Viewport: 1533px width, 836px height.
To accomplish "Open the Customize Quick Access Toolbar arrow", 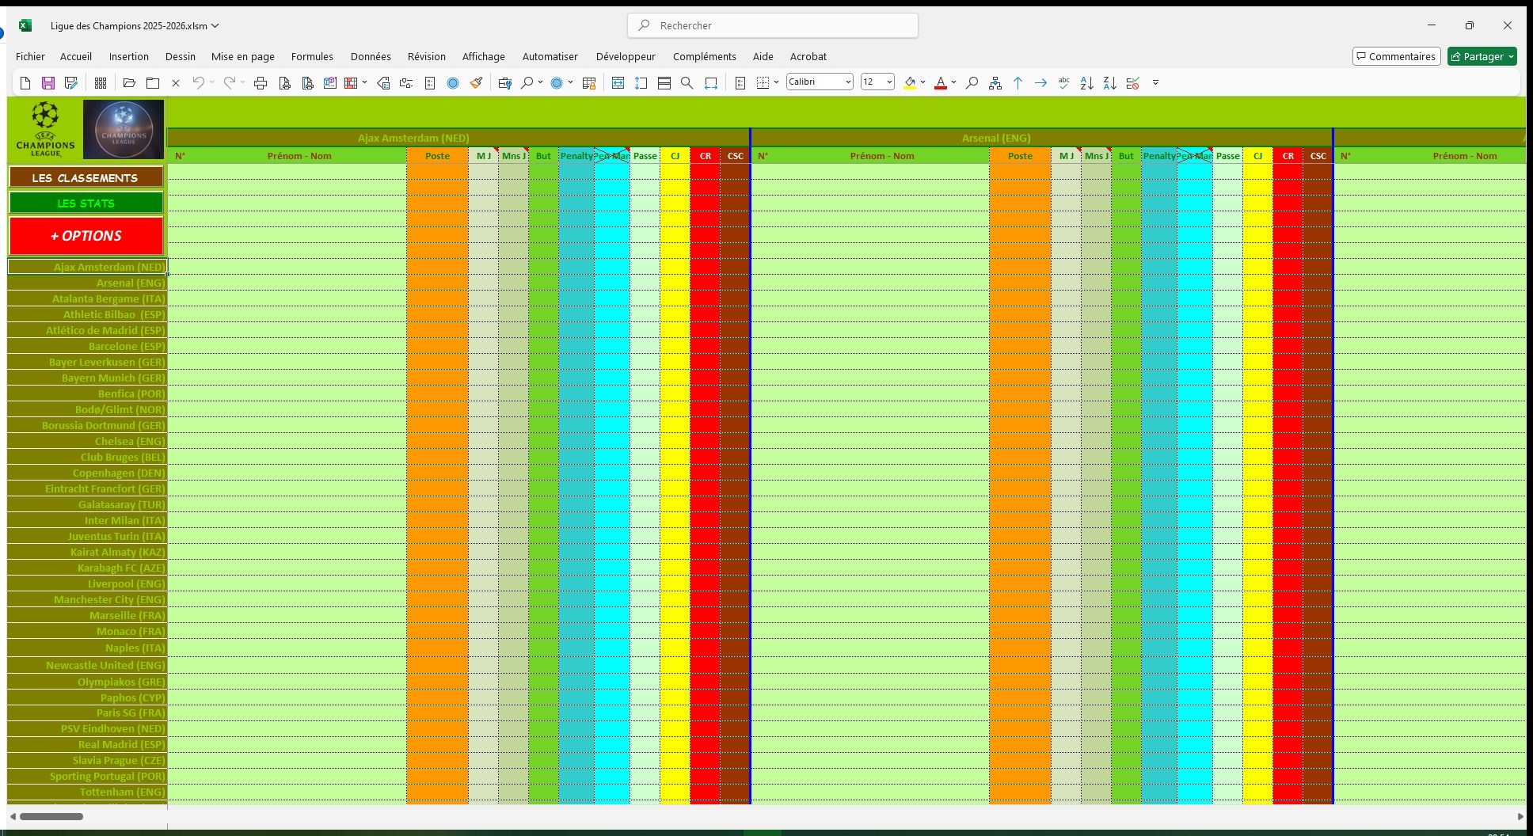I will pyautogui.click(x=1155, y=82).
